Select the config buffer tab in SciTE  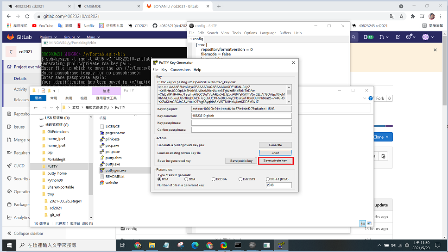click(196, 39)
